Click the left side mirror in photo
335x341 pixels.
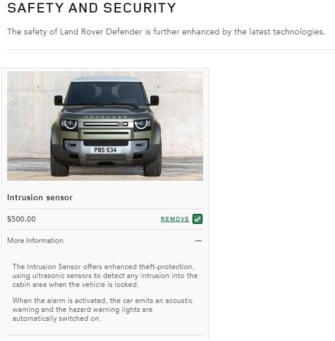coord(58,100)
